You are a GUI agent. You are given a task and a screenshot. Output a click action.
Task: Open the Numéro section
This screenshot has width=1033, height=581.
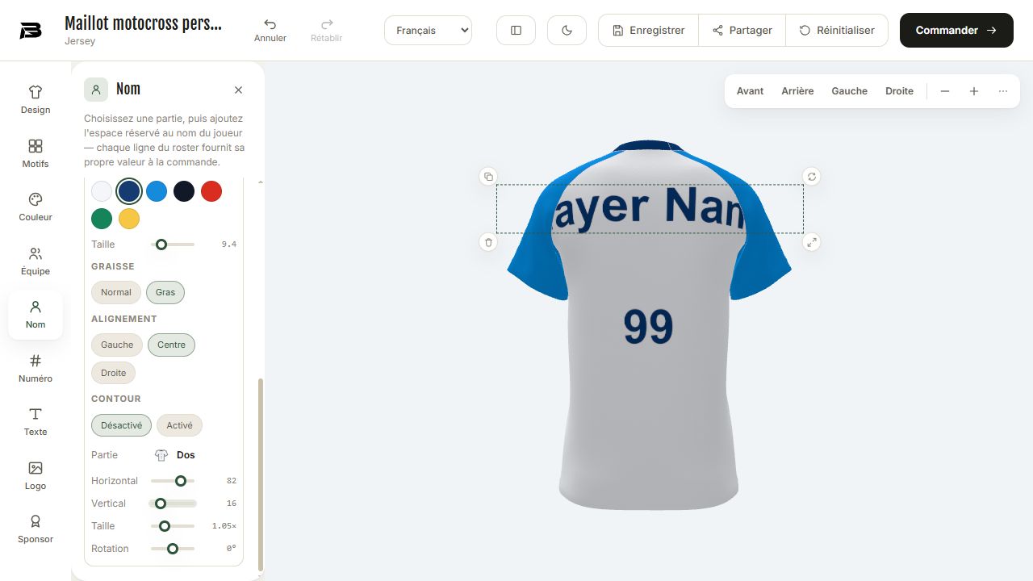point(36,369)
